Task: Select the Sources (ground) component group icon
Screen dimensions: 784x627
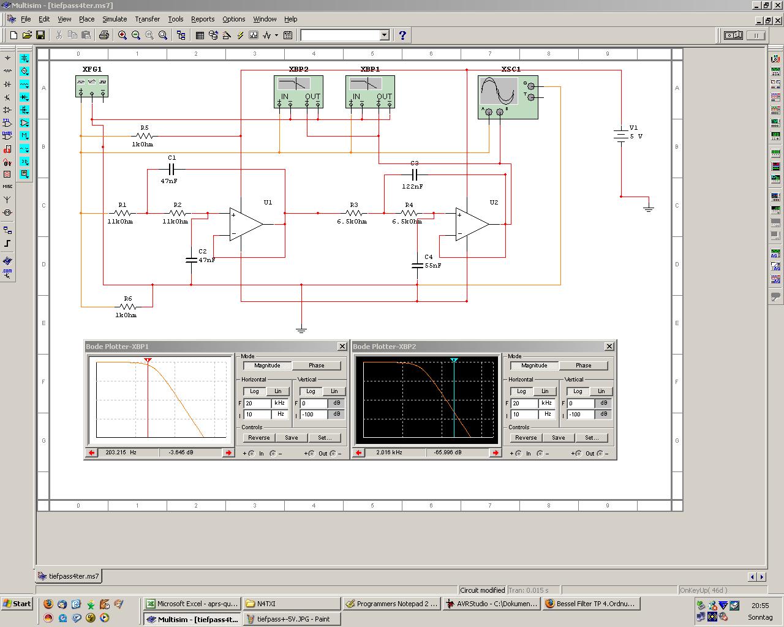Action: tap(7, 58)
